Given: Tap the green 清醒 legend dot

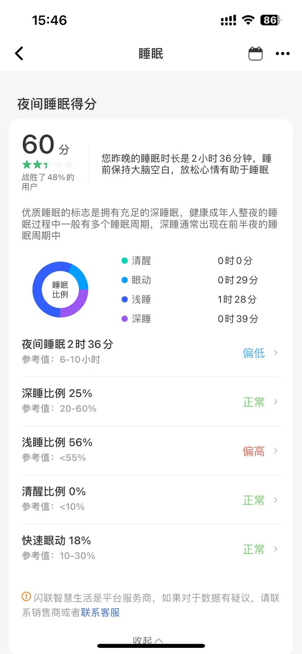Looking at the screenshot, I should pyautogui.click(x=125, y=261).
